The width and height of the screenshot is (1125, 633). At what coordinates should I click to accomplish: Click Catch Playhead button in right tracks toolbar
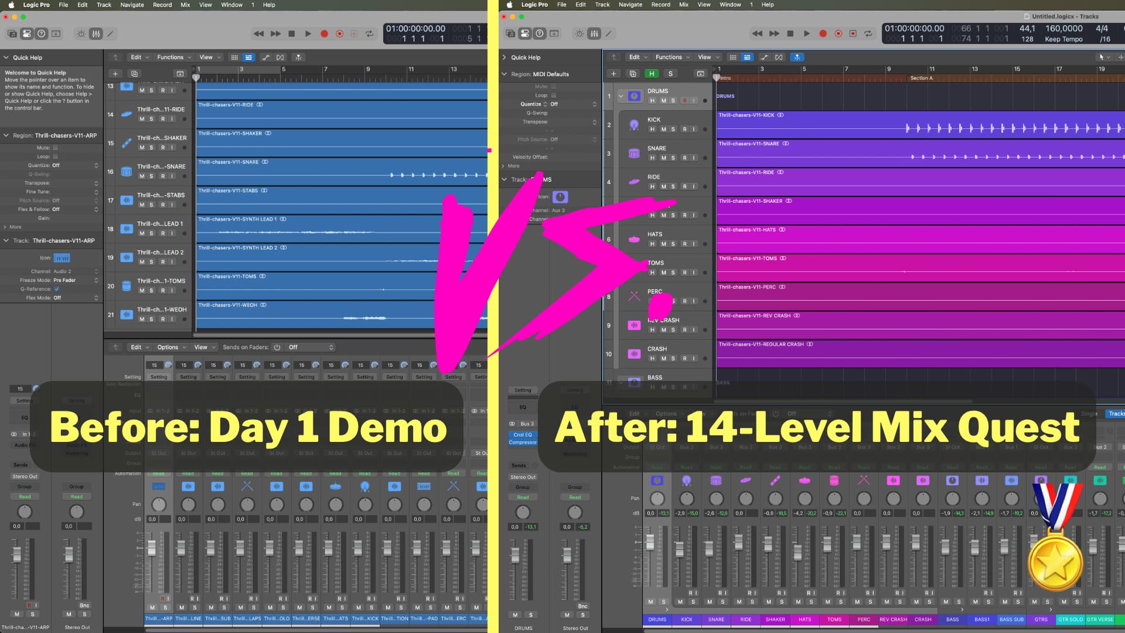797,57
